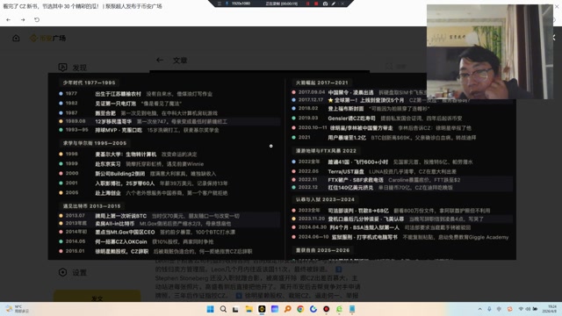Open the network Wi-Fi tray icon
The width and height of the screenshot is (562, 316).
point(521,309)
